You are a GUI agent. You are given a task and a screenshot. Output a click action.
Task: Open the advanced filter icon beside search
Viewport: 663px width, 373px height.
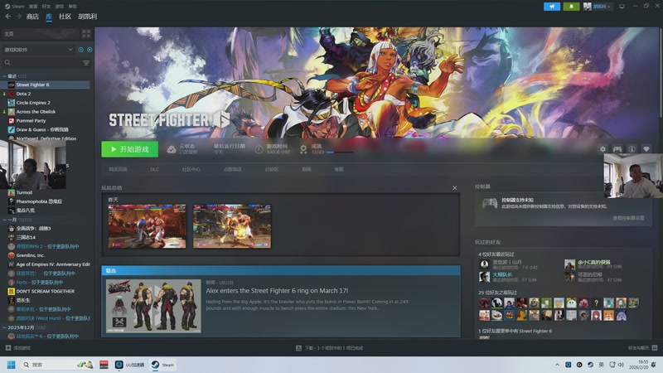[86, 63]
